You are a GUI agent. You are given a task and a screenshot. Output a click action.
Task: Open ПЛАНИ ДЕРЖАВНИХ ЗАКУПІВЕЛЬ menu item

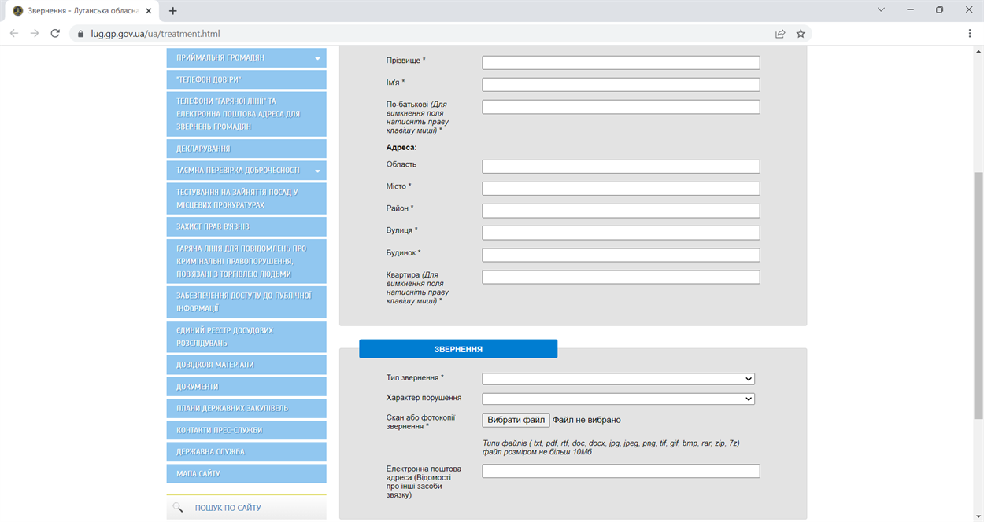(x=246, y=408)
